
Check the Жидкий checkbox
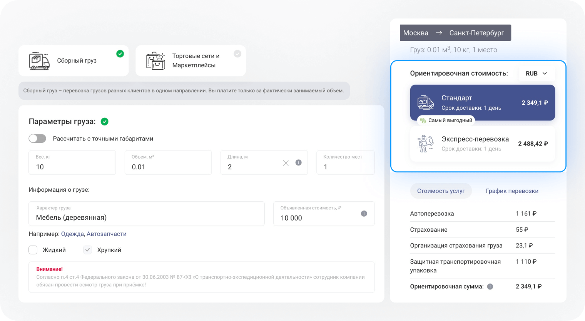pos(33,250)
